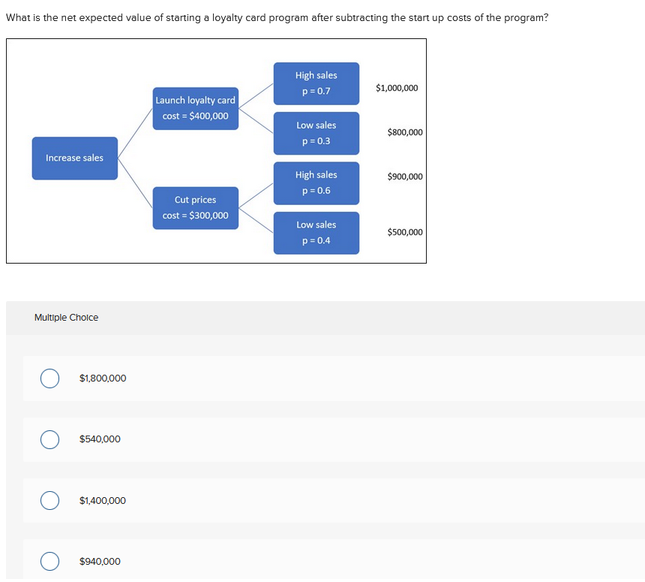Click the Low sales p=0.3 node
The height and width of the screenshot is (582, 645).
click(316, 133)
